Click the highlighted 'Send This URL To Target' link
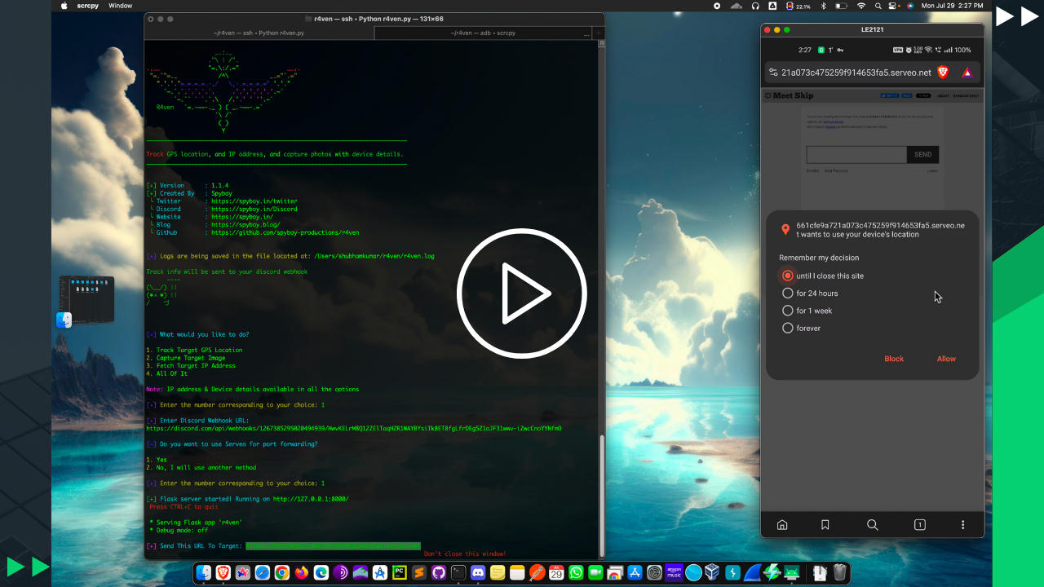This screenshot has height=587, width=1044. click(333, 545)
